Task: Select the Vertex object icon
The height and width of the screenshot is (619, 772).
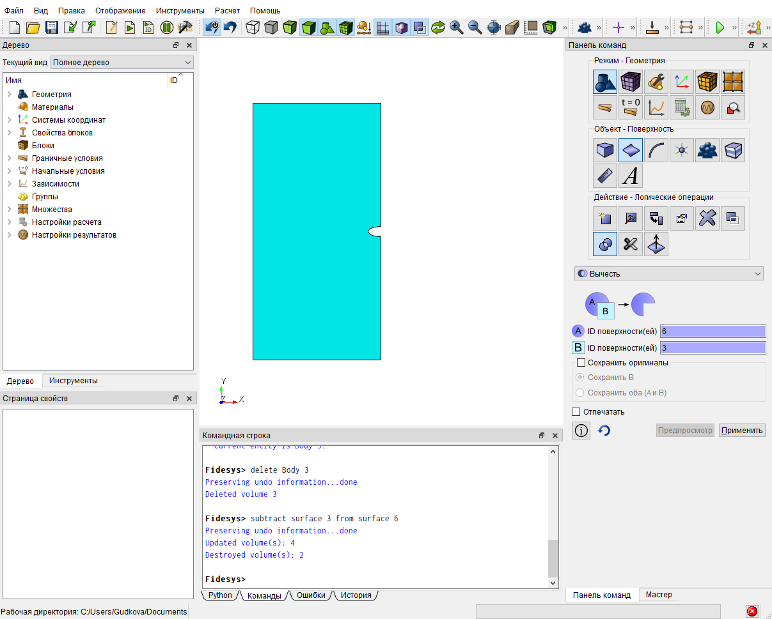Action: pos(682,150)
